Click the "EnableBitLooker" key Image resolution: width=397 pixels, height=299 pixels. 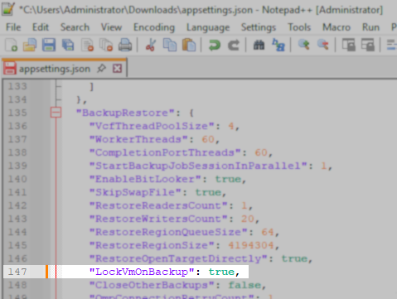coord(145,179)
